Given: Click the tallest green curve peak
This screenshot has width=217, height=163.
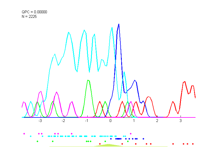Looking at the screenshot, I should (x=88, y=80).
